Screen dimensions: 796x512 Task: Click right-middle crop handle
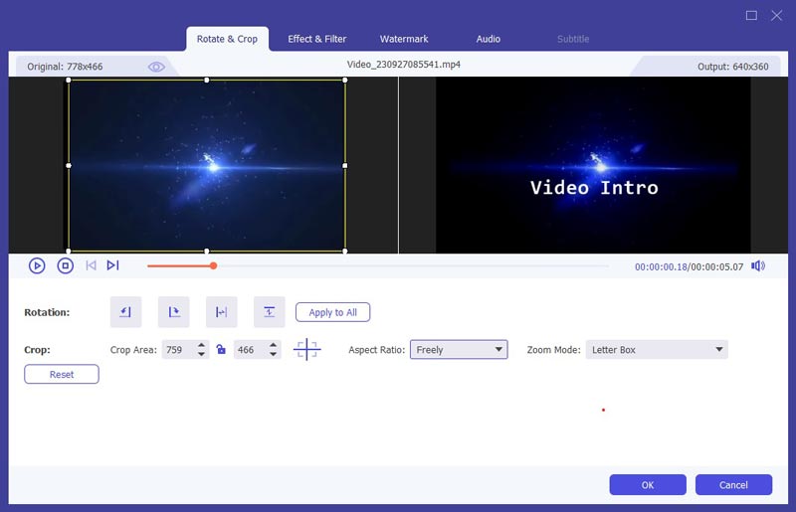point(345,165)
